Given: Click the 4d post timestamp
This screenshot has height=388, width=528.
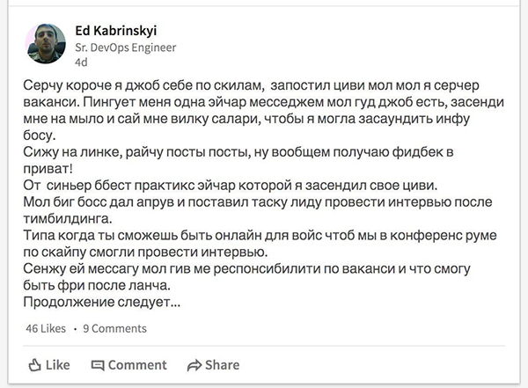Looking at the screenshot, I should click(81, 62).
